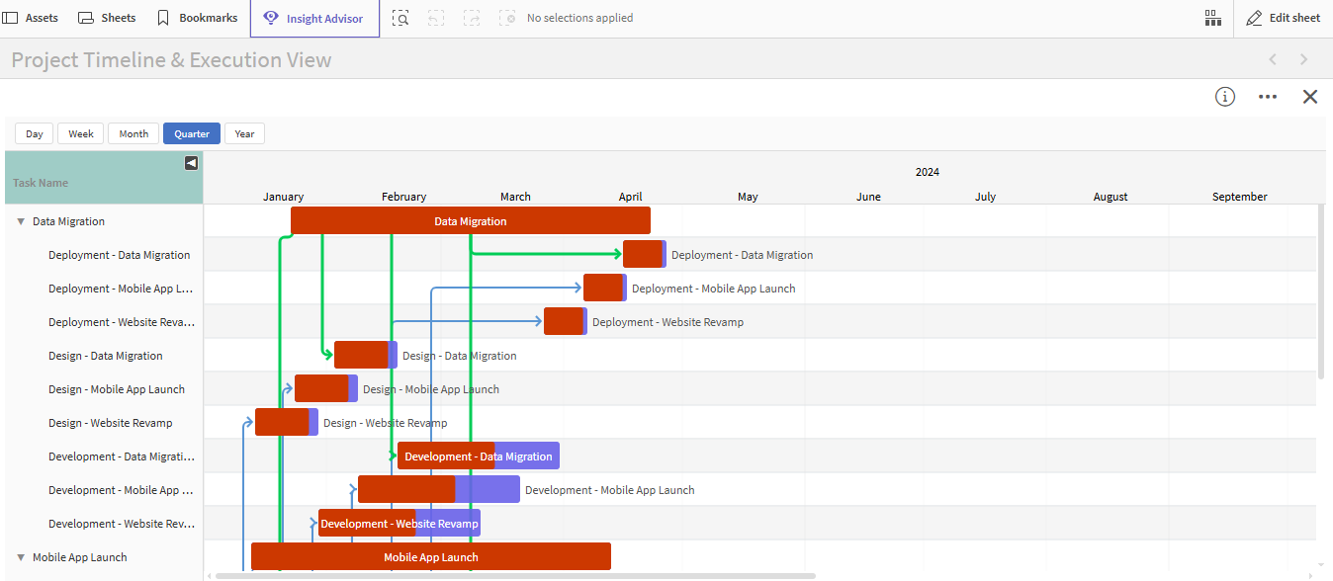Collapse the Data Migration task group
Screen dimensions: 1333x581
(x=21, y=222)
